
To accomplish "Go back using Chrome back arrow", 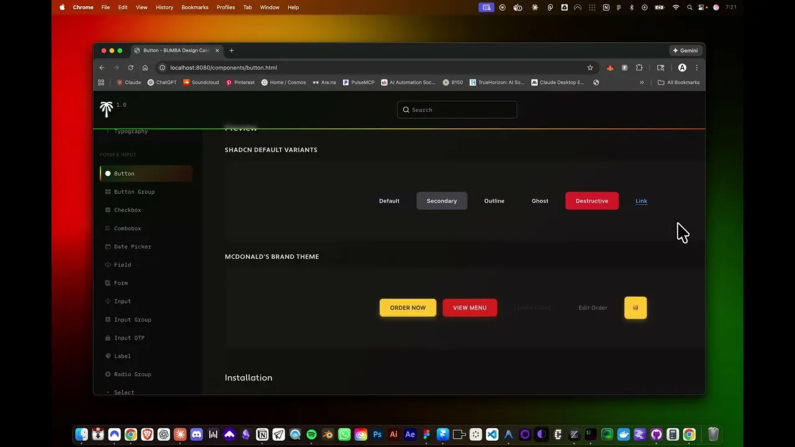I will click(x=102, y=68).
